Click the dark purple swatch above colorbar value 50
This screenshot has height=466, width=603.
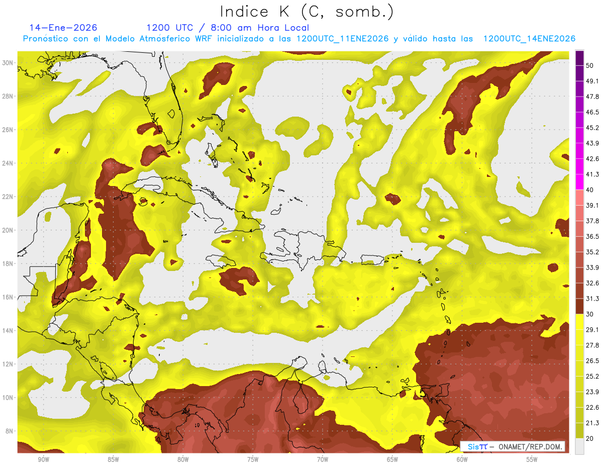tap(579, 58)
